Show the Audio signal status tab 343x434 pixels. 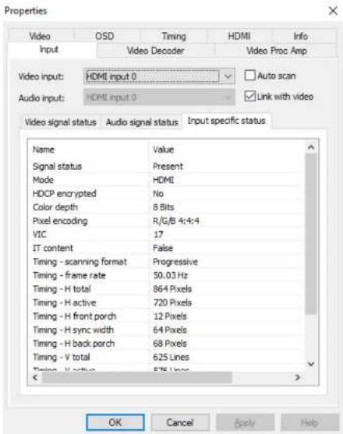coord(142,122)
